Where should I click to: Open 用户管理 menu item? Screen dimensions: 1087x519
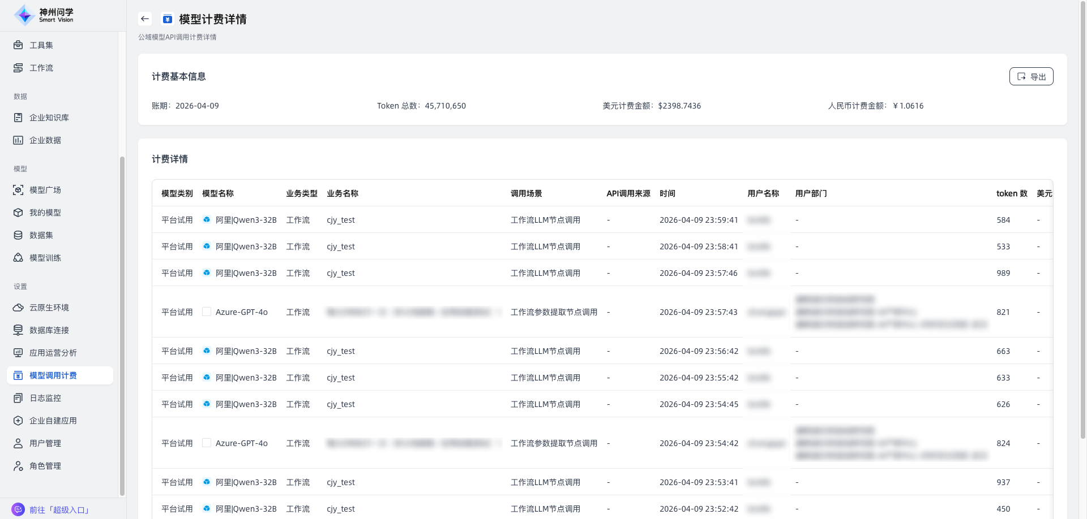(45, 443)
